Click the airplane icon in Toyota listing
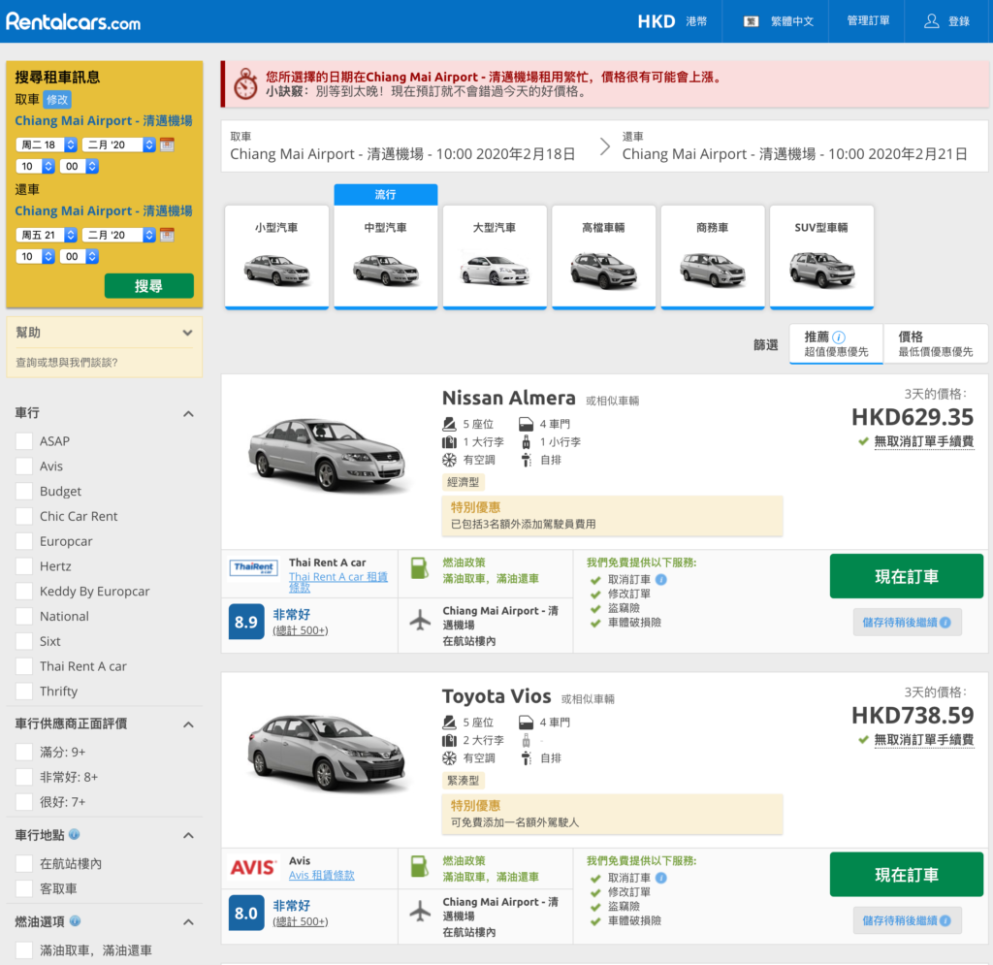 [420, 912]
